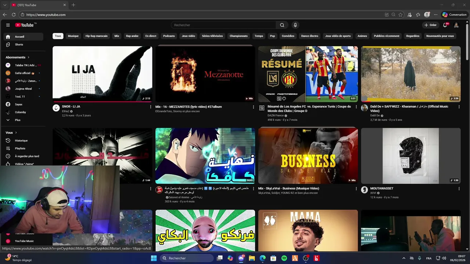
Task: Open the YouTube account avatar menu
Action: pos(456,25)
